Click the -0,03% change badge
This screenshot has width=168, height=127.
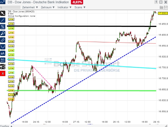(x=77, y=2)
